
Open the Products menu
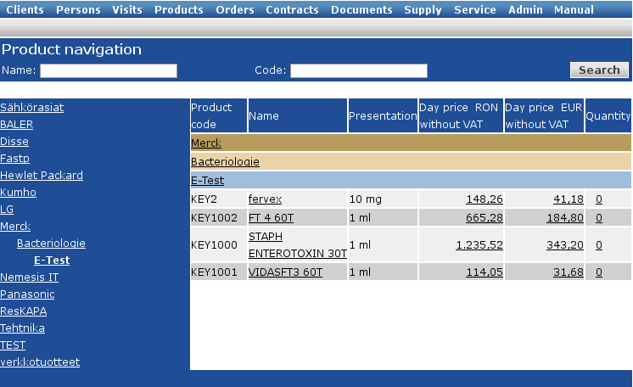179,9
